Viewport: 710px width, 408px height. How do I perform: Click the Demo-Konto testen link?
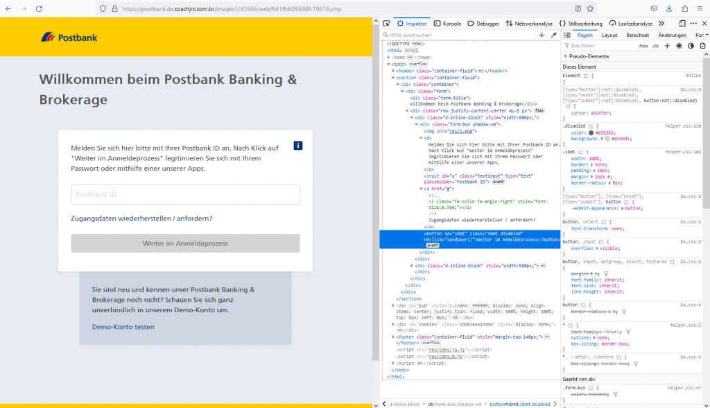pyautogui.click(x=123, y=327)
